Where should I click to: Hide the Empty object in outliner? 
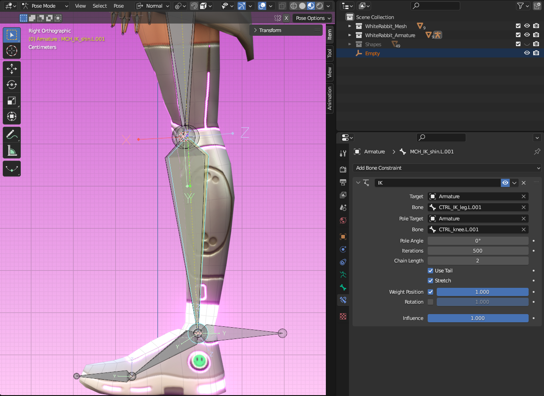point(527,53)
